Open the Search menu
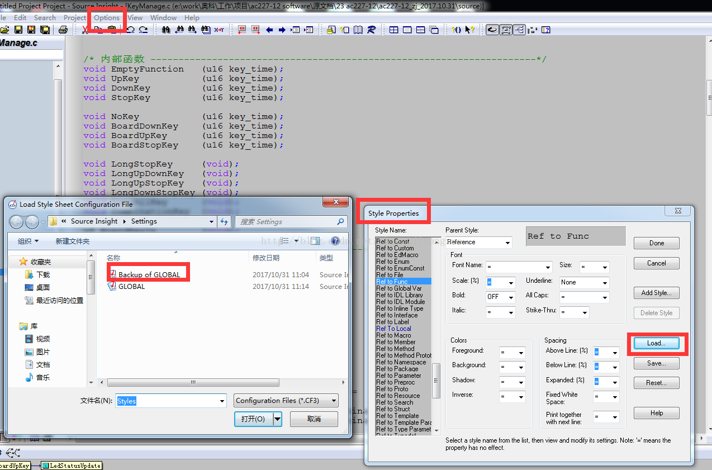The image size is (712, 470). click(45, 17)
